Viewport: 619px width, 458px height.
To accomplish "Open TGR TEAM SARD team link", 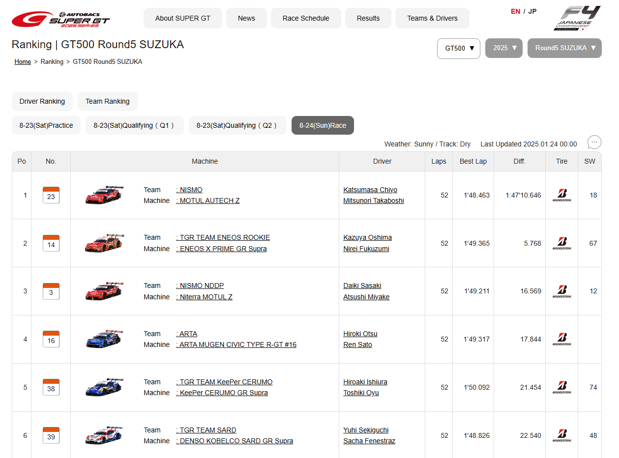I will point(206,430).
